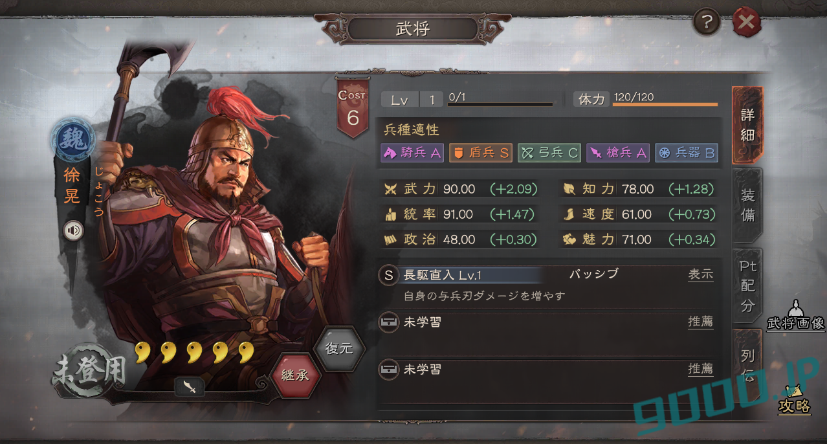Screen dimensions: 827x444
Task: Open 推薦 for the first unlearned skill
Action: 700,321
